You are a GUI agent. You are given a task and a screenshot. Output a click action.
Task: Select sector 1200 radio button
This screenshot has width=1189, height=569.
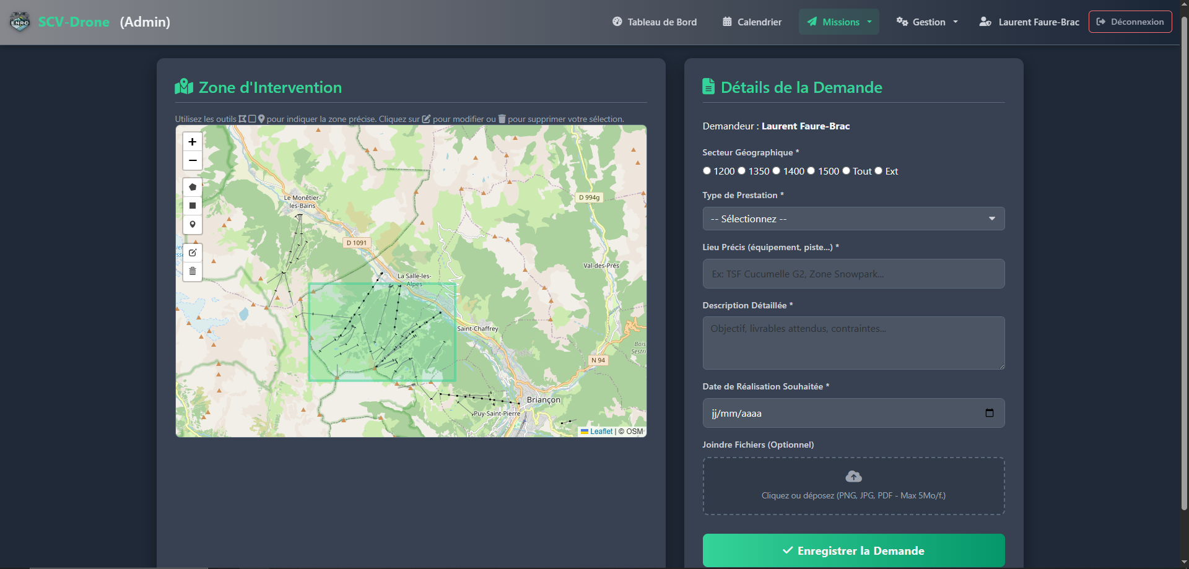[707, 171]
